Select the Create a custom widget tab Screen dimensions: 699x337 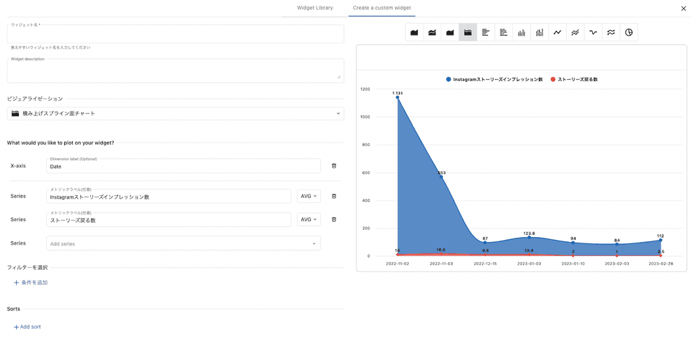tap(382, 8)
